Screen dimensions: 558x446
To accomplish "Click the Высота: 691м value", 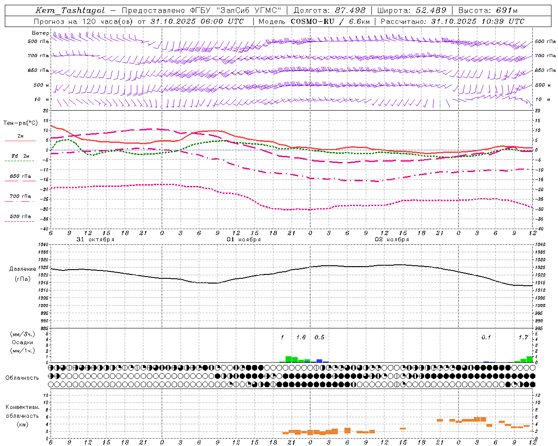I will pos(488,11).
